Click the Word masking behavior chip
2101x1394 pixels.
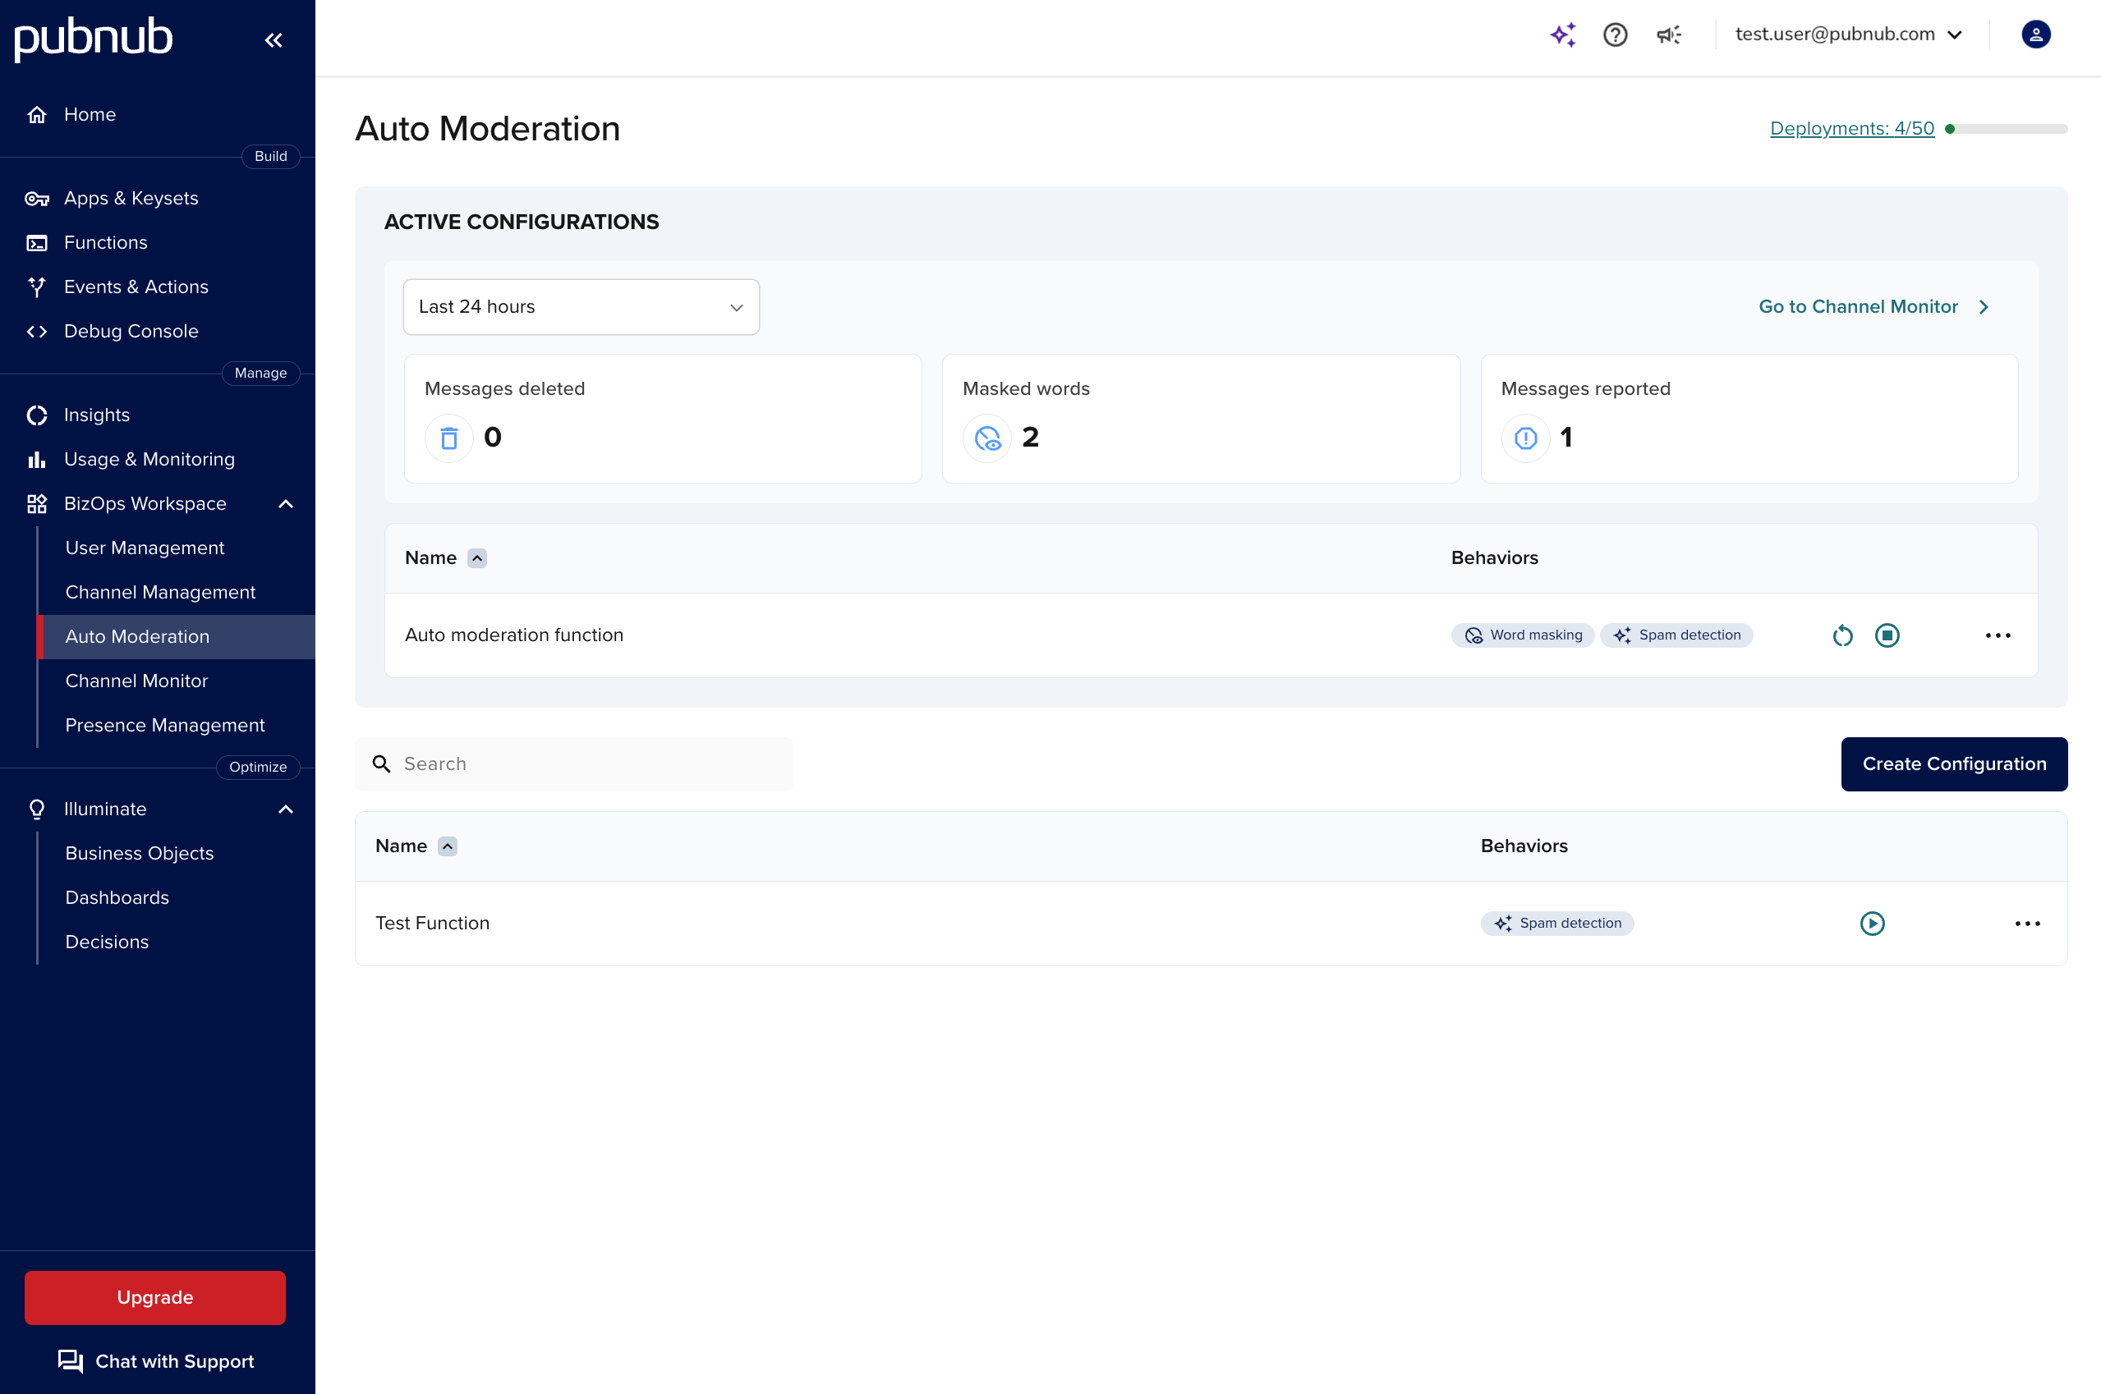coord(1523,635)
